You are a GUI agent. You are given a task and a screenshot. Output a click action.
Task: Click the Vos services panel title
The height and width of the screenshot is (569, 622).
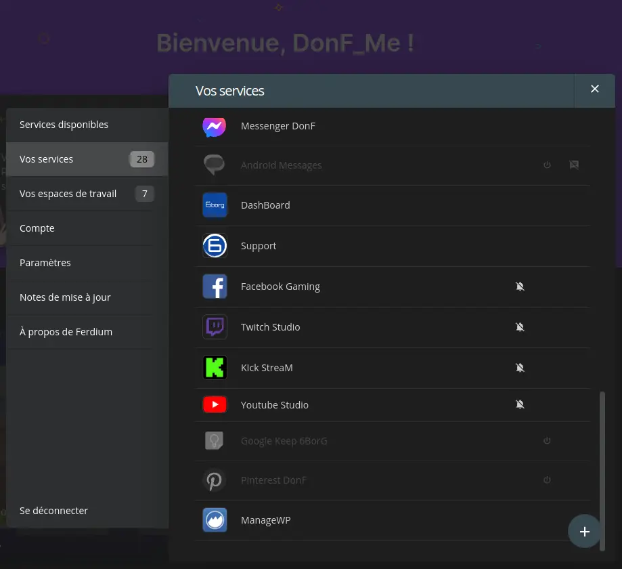click(x=229, y=91)
